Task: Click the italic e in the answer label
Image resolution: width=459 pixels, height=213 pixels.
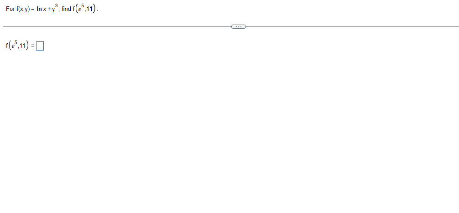Action: pyautogui.click(x=13, y=46)
